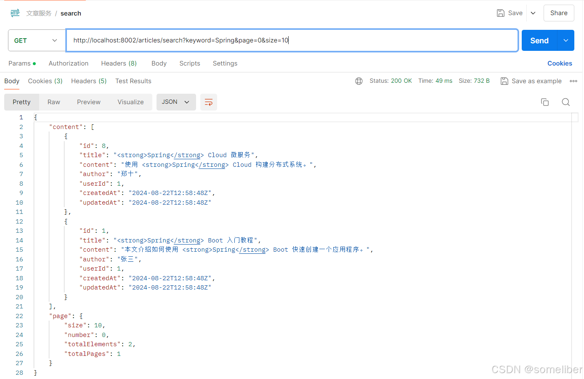
Task: Click the search response magnifier icon
Action: [x=566, y=102]
